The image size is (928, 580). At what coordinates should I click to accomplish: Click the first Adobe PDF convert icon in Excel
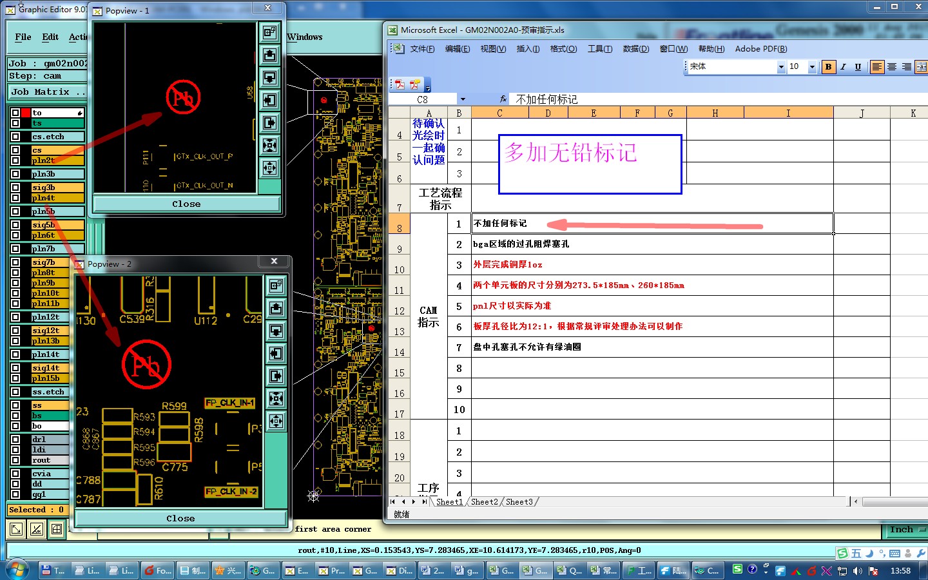tap(400, 84)
